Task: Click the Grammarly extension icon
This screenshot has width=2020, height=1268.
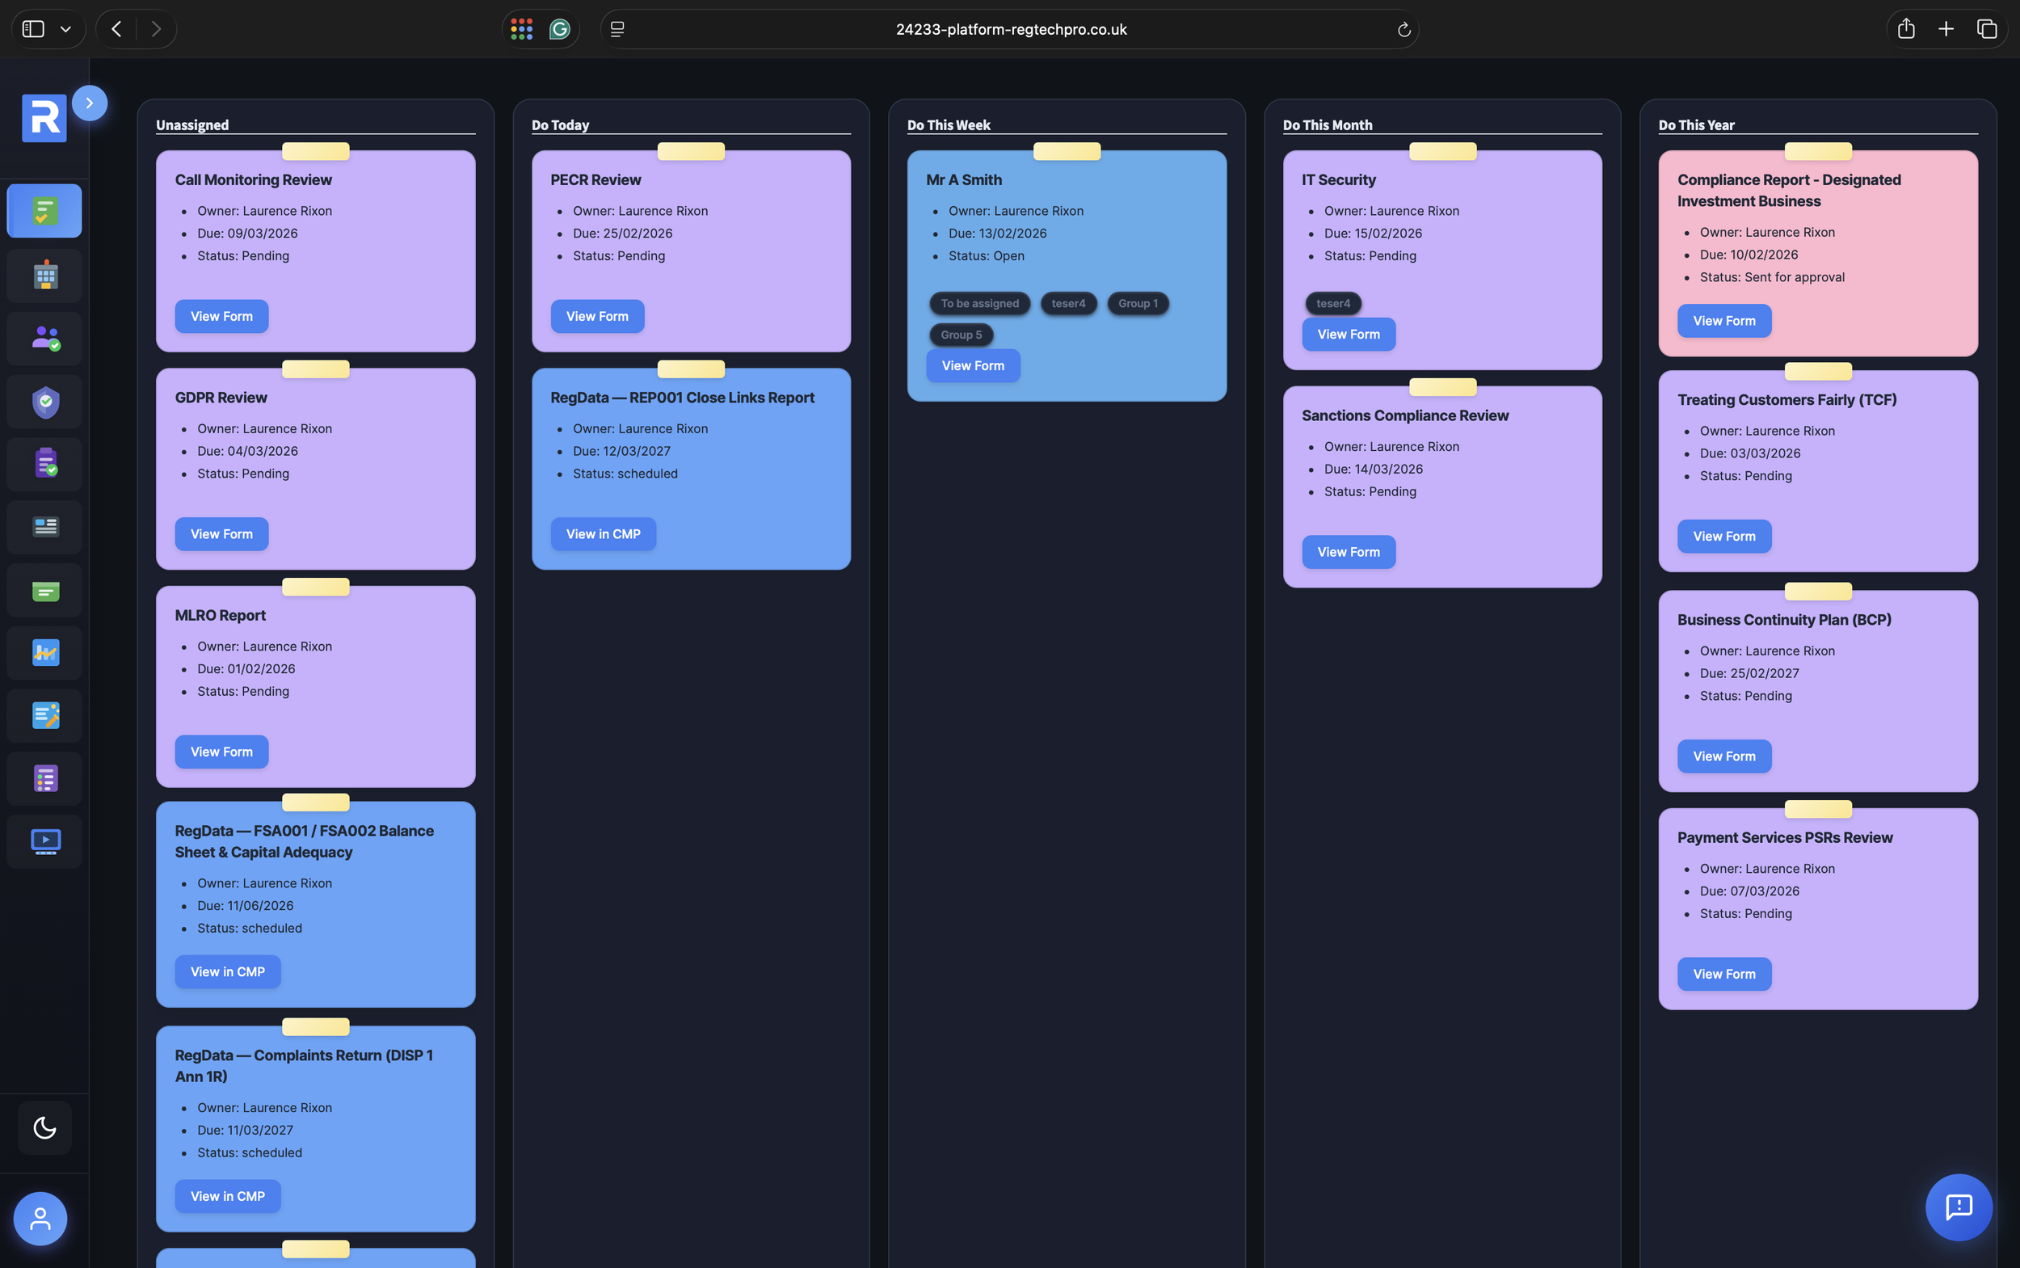Action: 559,29
